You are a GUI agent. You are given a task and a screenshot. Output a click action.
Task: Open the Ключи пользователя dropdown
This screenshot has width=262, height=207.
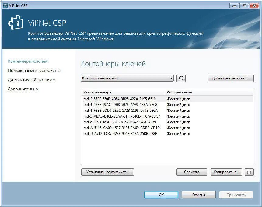coord(127,78)
